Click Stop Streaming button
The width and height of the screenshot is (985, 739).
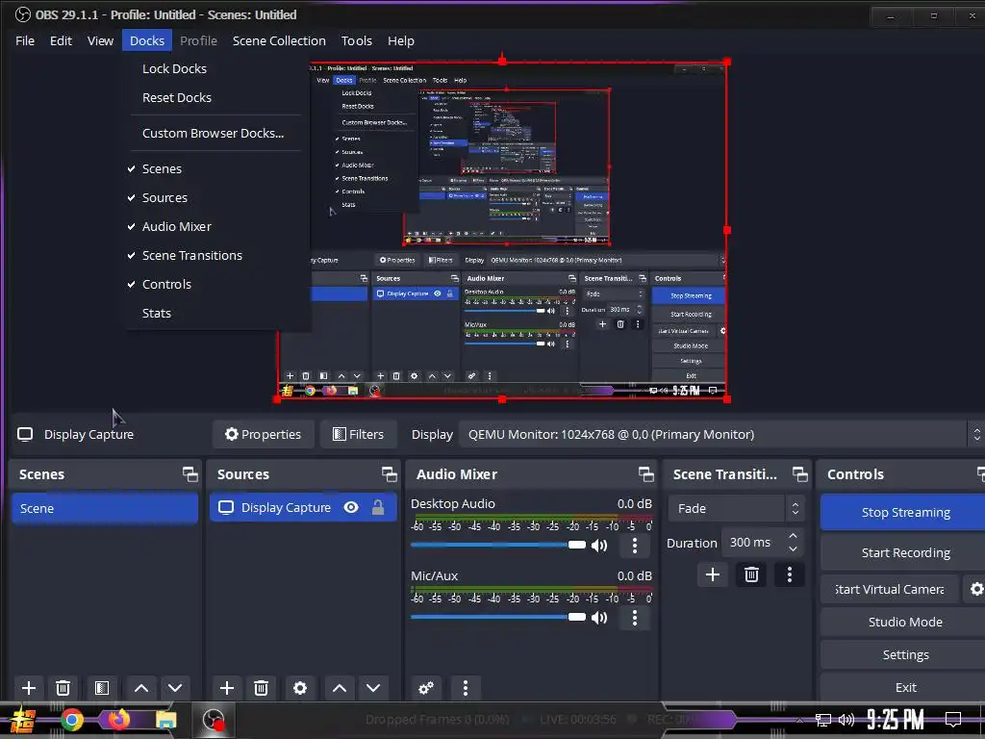(904, 512)
